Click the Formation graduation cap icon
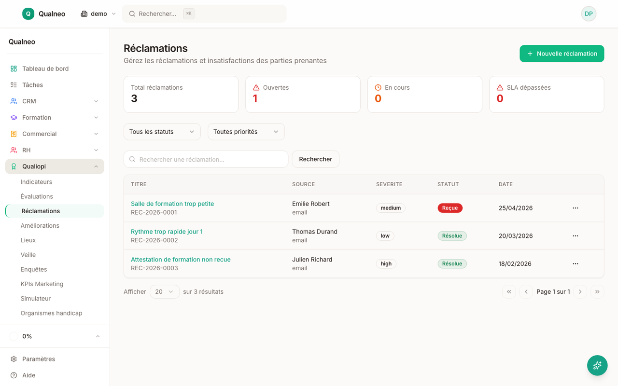The width and height of the screenshot is (618, 386). click(x=14, y=118)
